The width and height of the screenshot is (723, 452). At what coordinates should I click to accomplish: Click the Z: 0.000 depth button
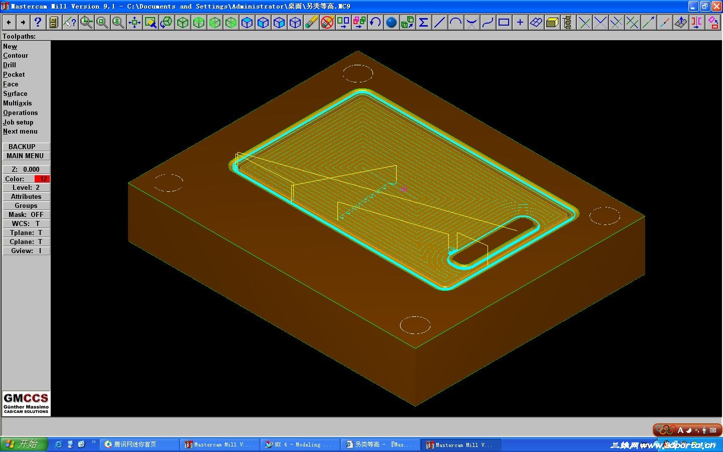tap(26, 169)
